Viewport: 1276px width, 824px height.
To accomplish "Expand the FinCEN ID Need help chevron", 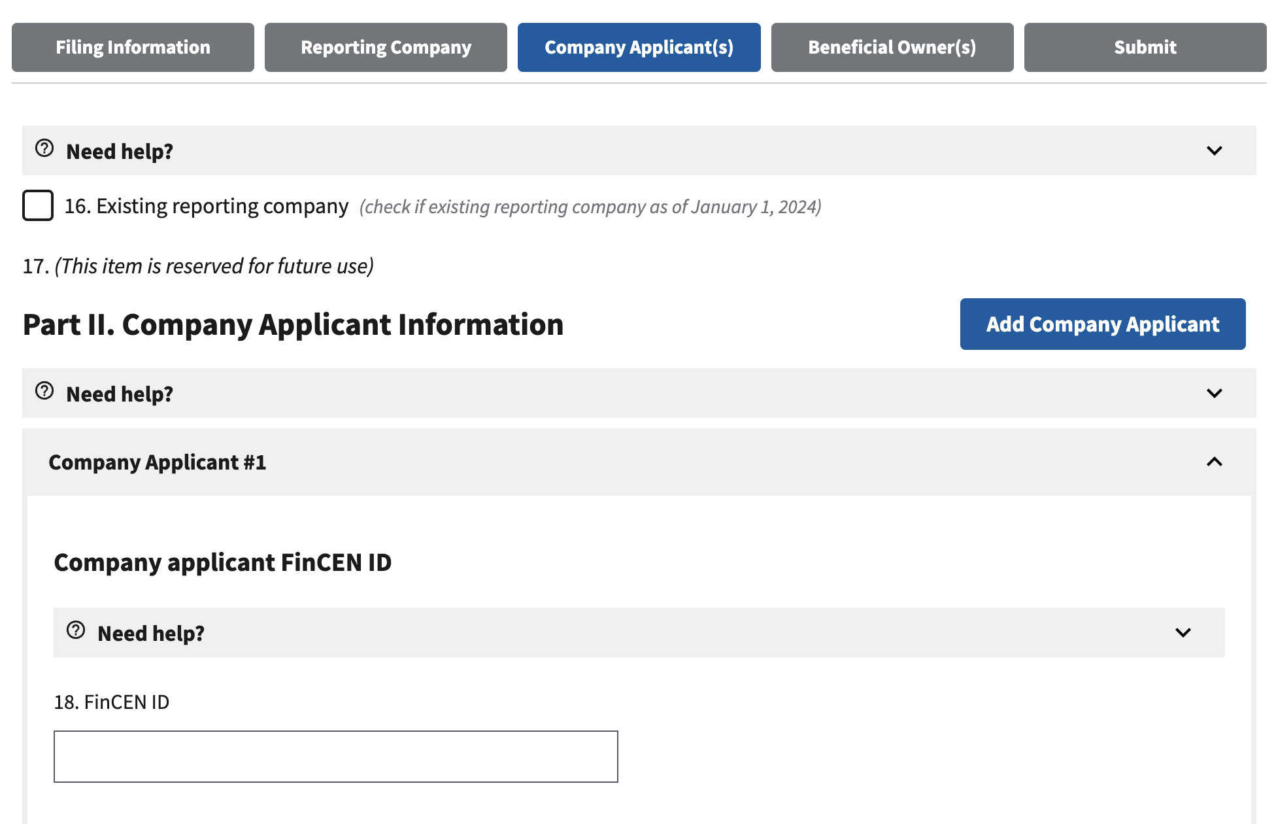I will pos(1183,633).
